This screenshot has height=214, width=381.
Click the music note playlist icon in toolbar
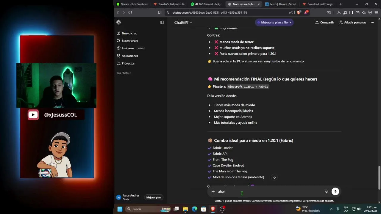[345, 12]
